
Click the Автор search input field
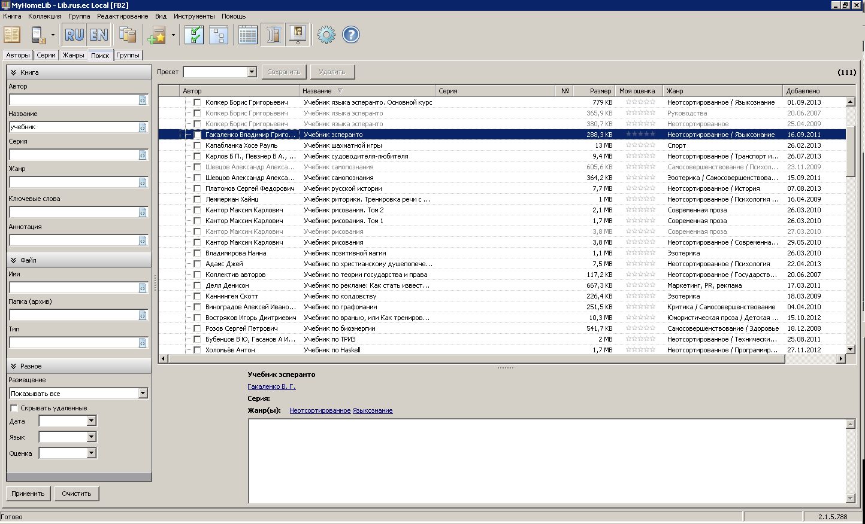point(74,100)
